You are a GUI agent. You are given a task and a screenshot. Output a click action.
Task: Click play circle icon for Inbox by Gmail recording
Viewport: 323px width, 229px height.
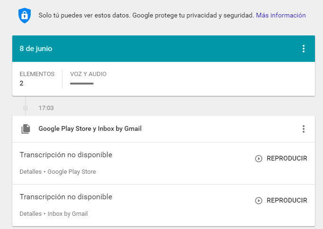pyautogui.click(x=259, y=200)
